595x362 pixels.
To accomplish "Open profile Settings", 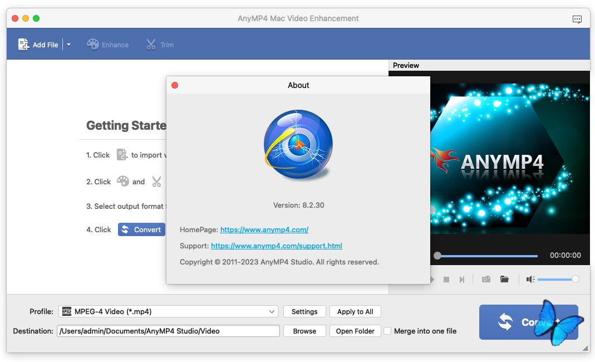I will (x=304, y=311).
